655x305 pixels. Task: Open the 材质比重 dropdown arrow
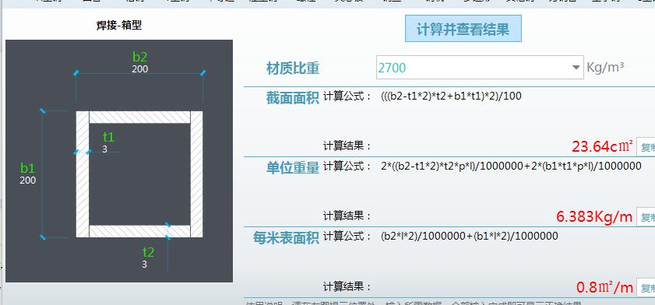click(576, 67)
